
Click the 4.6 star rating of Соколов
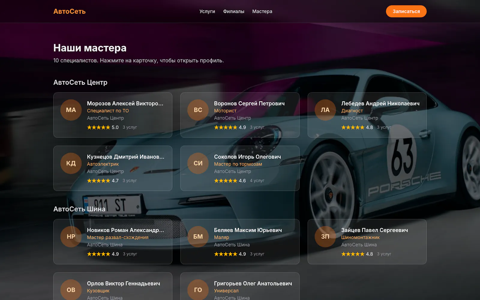[x=230, y=181]
